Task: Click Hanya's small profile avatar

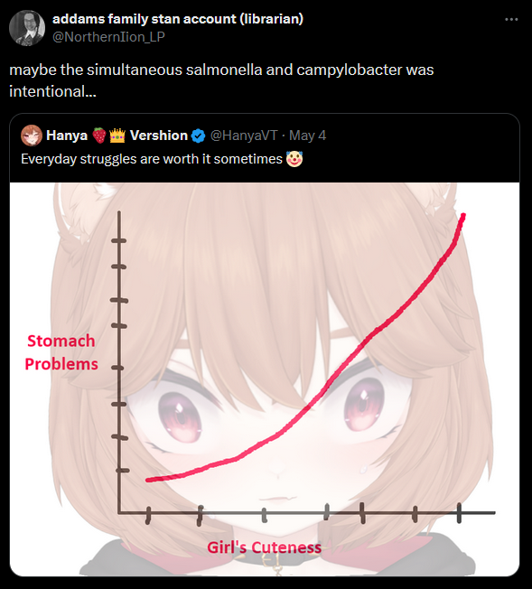Action: click(32, 136)
